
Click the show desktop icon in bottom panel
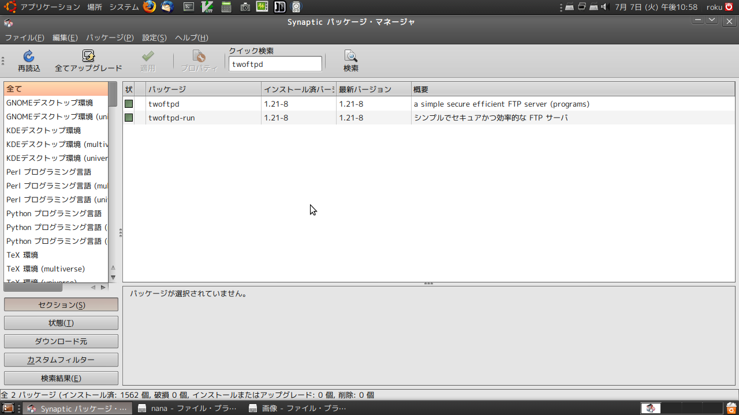(x=8, y=408)
